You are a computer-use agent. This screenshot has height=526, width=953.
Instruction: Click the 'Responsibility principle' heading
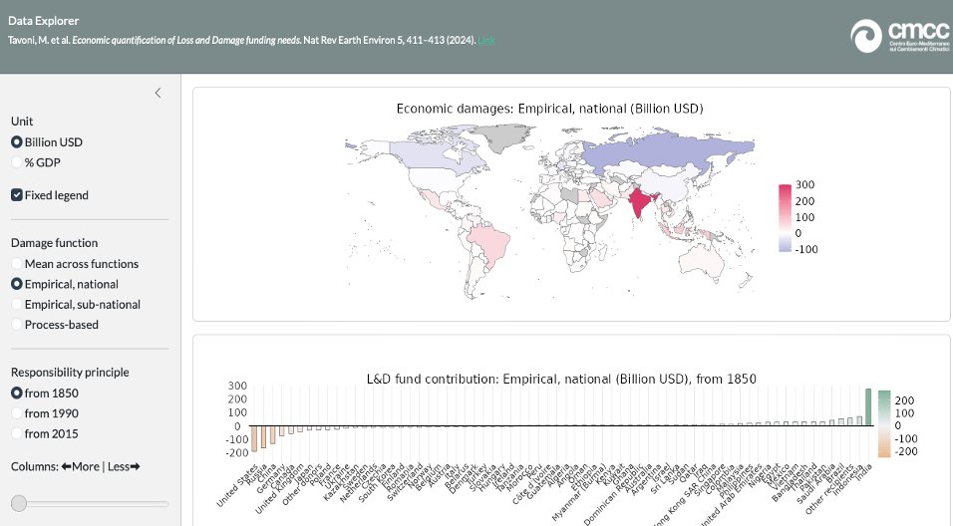(x=70, y=373)
